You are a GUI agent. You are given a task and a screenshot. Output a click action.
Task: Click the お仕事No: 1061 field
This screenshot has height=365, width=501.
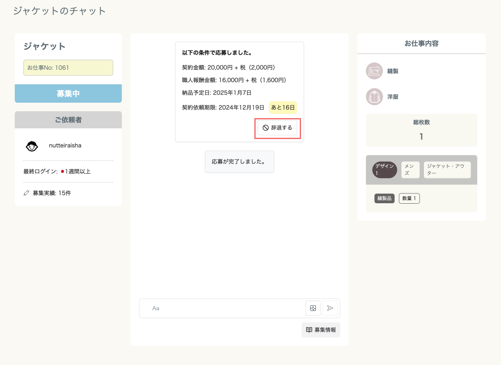click(69, 68)
